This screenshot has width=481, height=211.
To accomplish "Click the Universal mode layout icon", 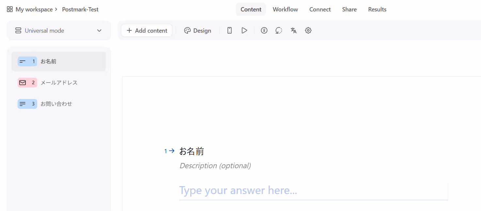I will coord(18,31).
